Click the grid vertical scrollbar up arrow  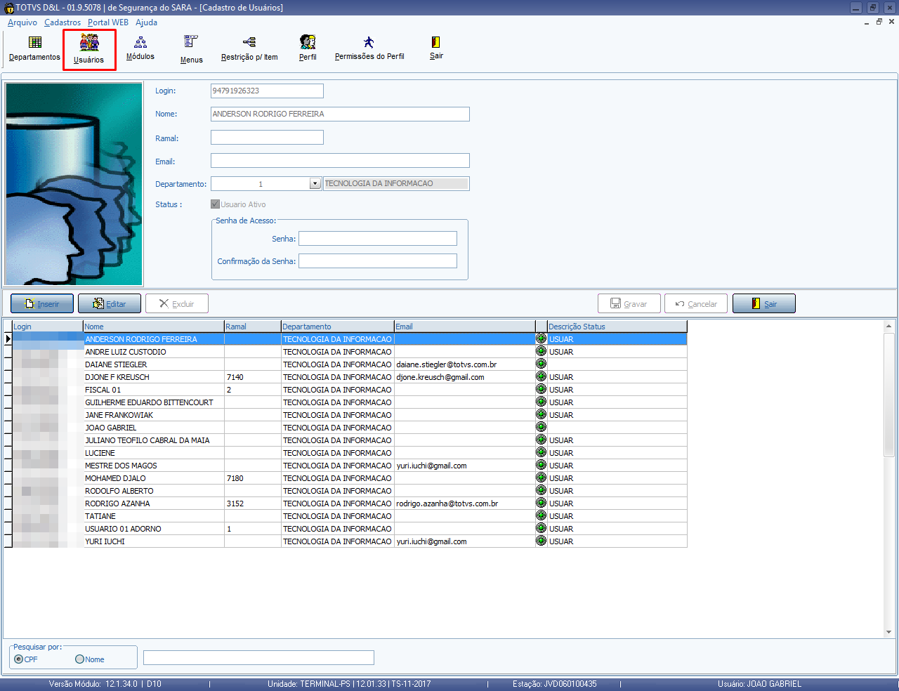pyautogui.click(x=888, y=326)
